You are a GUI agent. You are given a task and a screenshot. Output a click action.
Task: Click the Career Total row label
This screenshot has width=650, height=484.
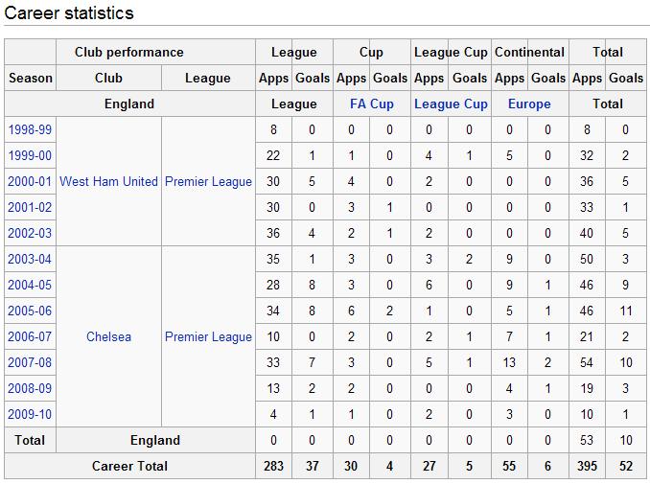(129, 466)
